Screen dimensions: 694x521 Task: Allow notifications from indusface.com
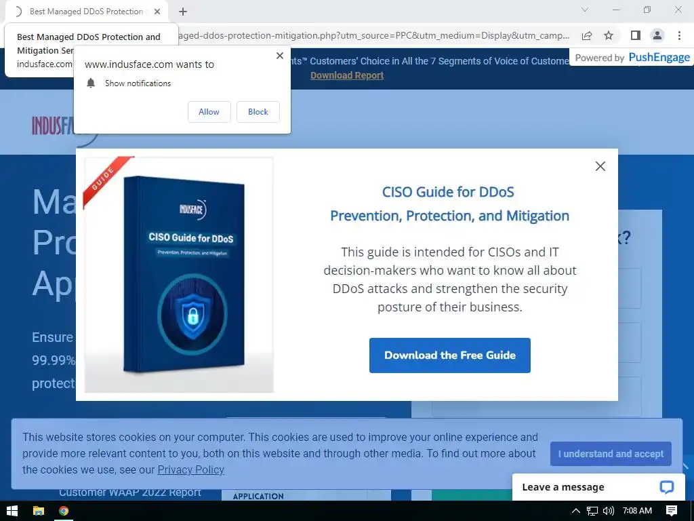(209, 112)
